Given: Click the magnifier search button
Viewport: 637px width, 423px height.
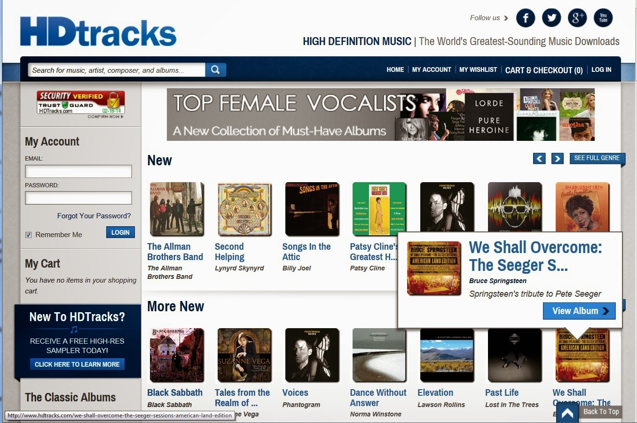Looking at the screenshot, I should click(x=216, y=70).
